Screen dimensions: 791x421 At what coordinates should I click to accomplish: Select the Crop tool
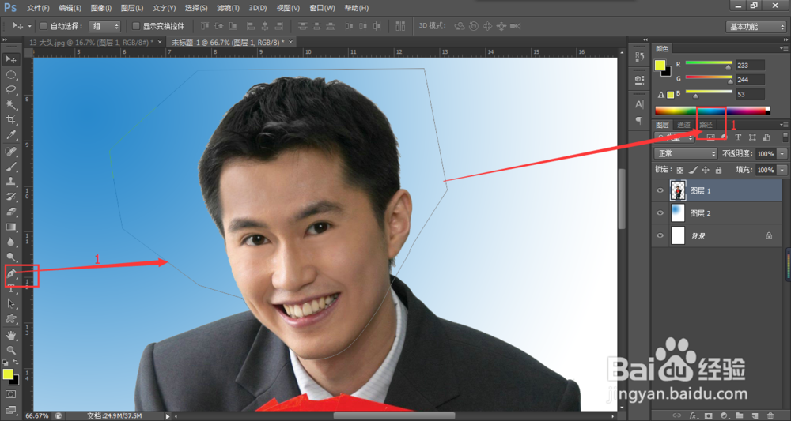click(11, 120)
